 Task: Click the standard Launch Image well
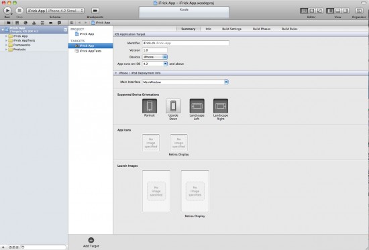156,191
